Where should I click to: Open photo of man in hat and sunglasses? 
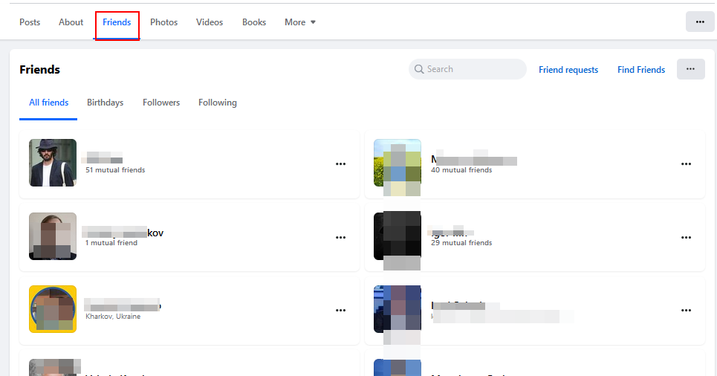pos(53,163)
